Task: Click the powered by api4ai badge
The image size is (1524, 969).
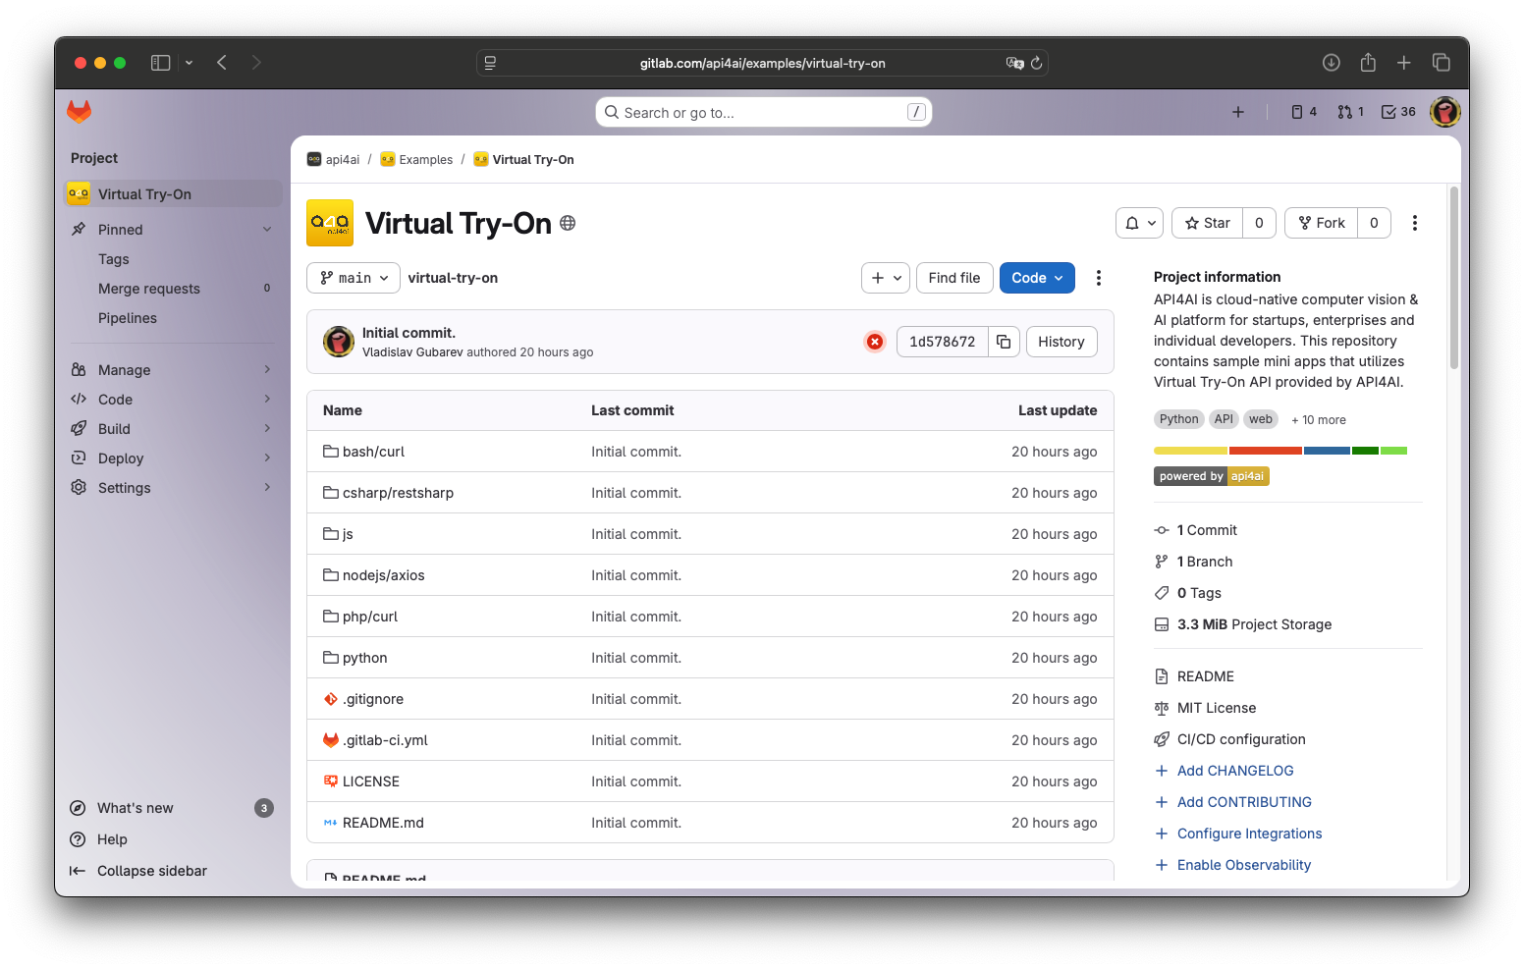Action: click(x=1212, y=476)
